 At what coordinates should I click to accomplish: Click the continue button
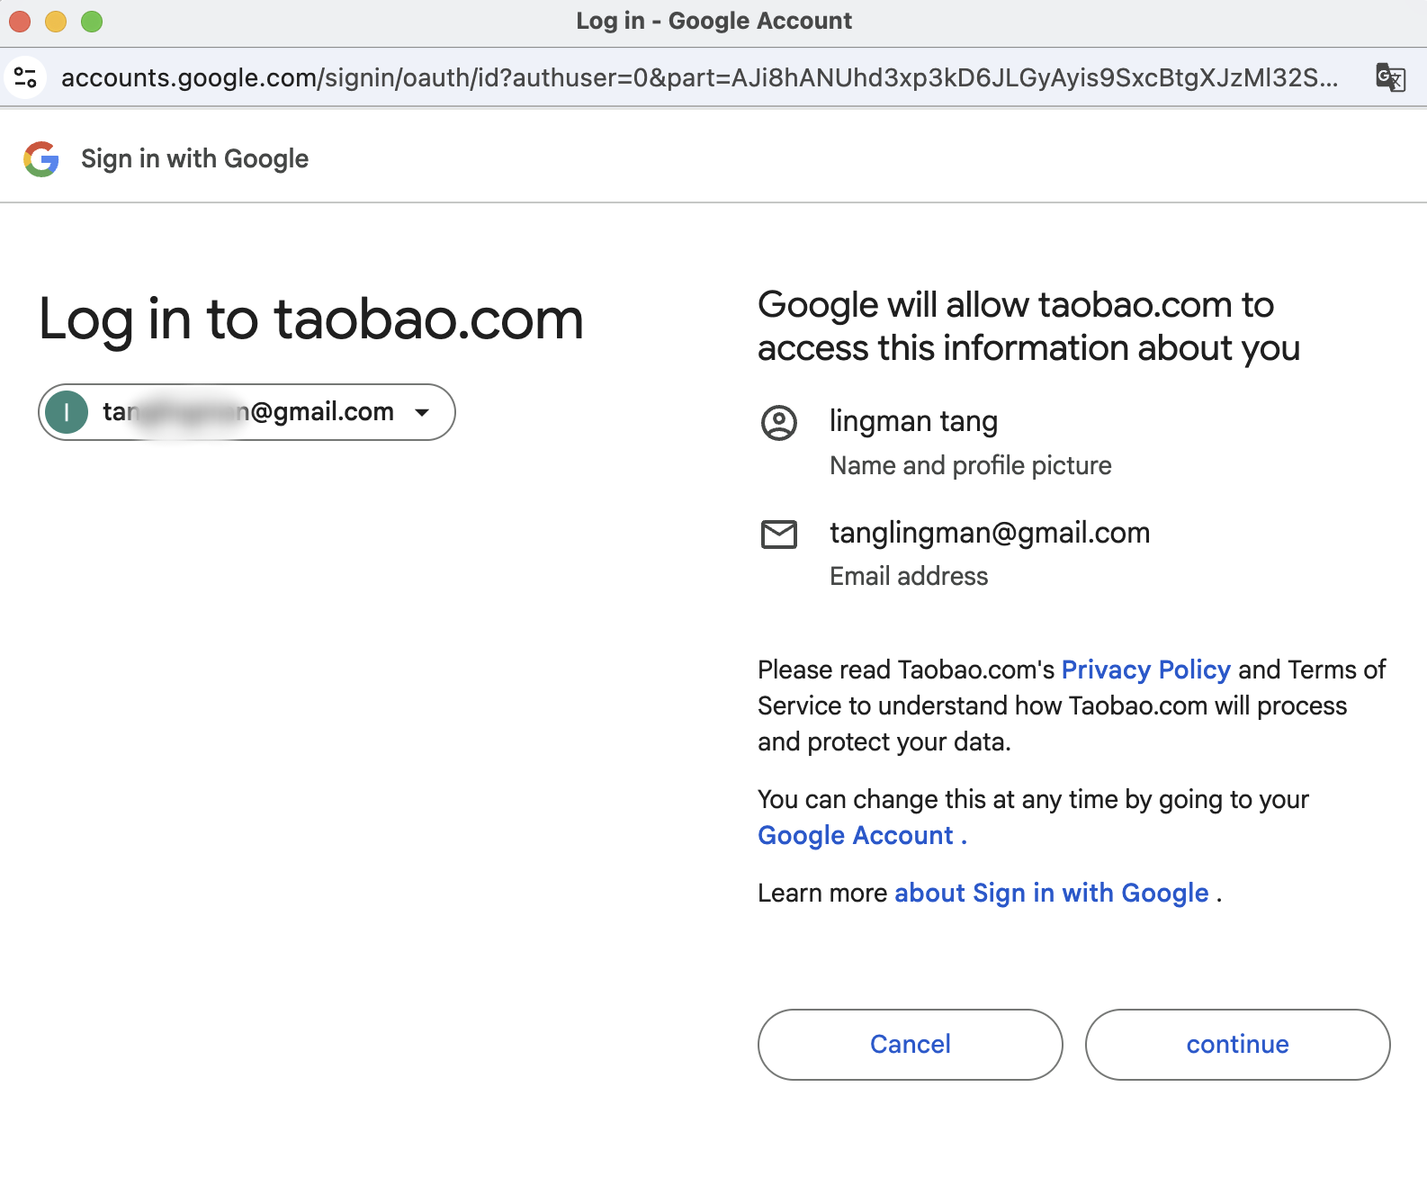(1238, 1044)
